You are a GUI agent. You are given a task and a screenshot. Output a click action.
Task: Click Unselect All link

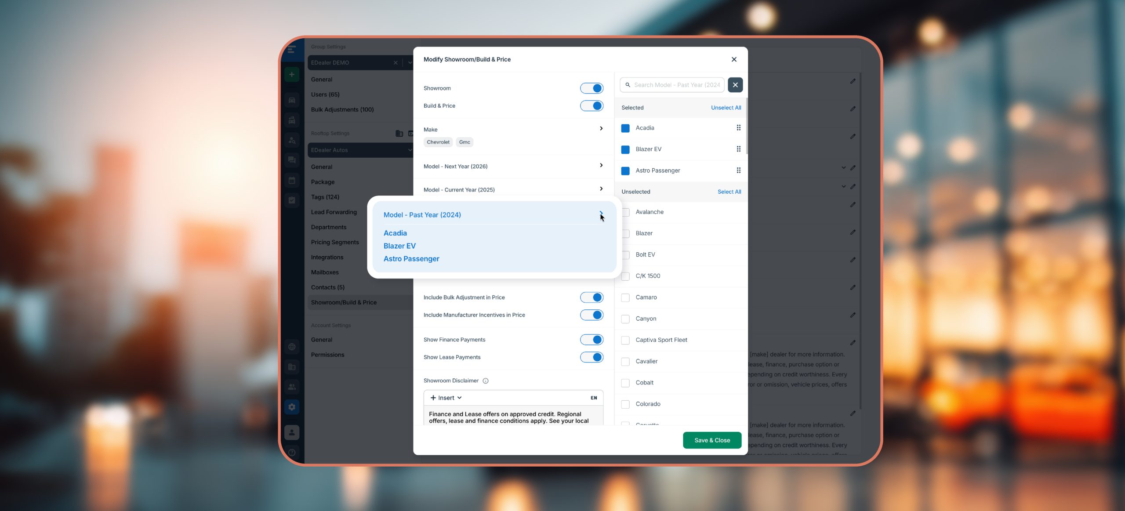pos(726,108)
